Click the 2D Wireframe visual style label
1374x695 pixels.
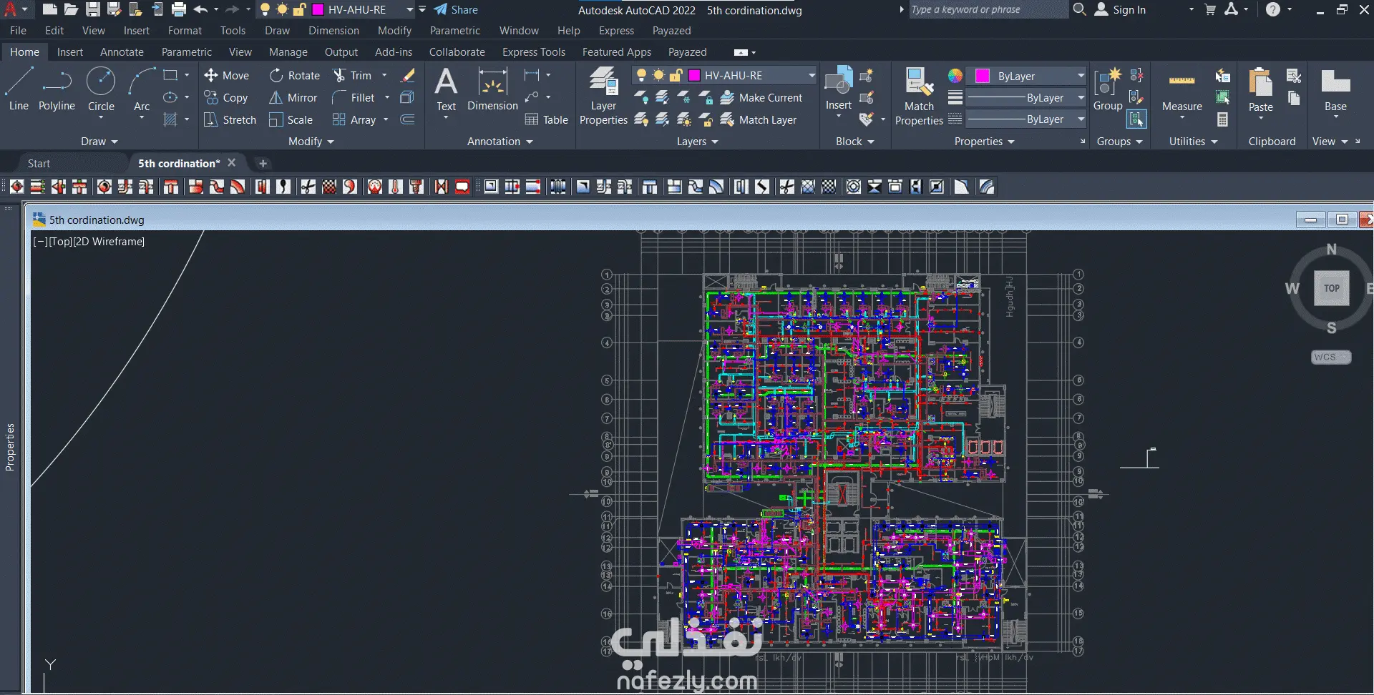(x=109, y=242)
